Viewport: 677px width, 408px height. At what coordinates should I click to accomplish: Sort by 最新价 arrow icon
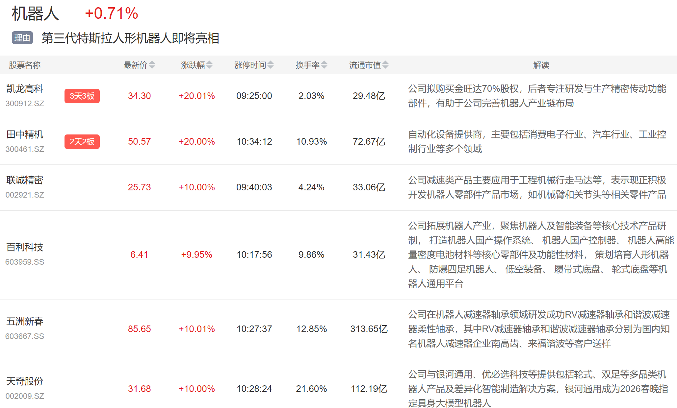(x=152, y=65)
